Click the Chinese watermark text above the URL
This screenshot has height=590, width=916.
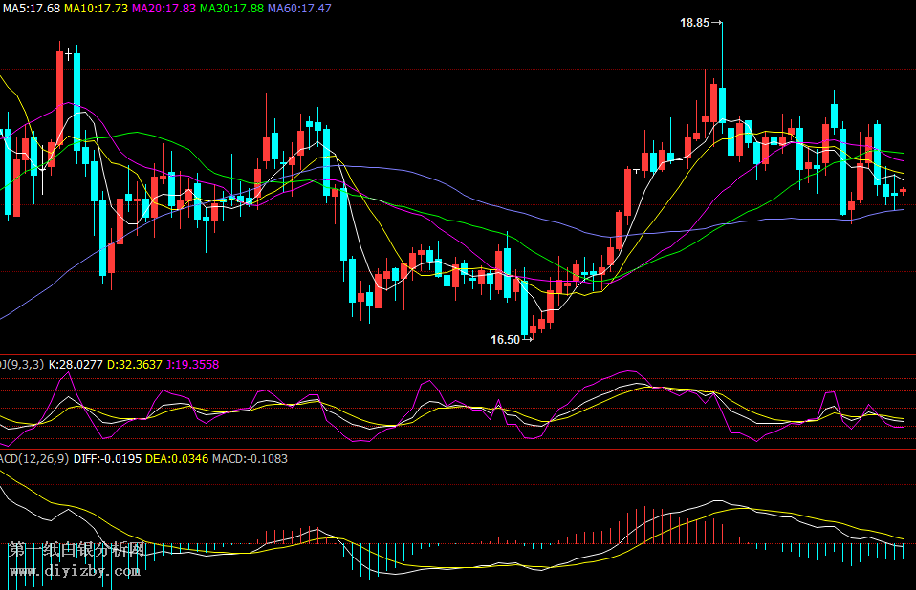coord(76,550)
